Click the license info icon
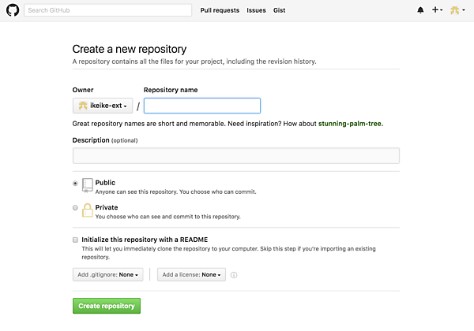Viewport: 474px width, 331px height. tap(234, 275)
